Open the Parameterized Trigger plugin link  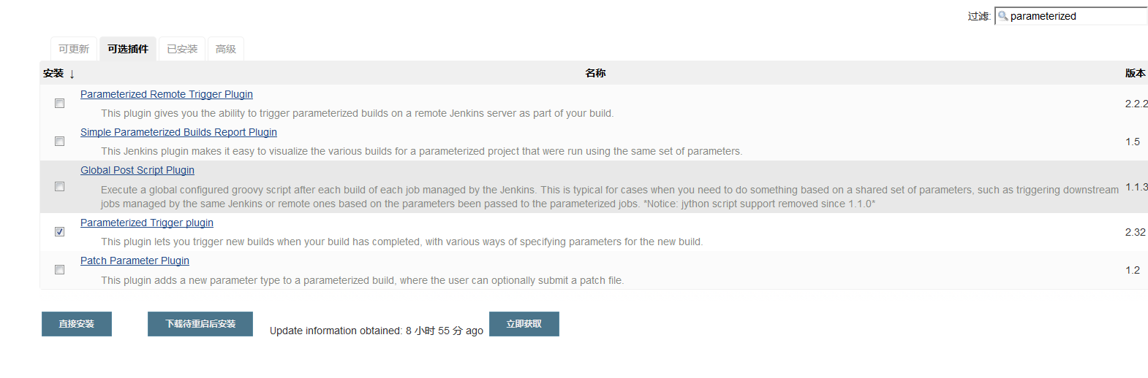point(147,223)
